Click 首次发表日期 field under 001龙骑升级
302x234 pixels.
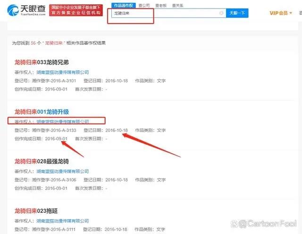coord(91,139)
